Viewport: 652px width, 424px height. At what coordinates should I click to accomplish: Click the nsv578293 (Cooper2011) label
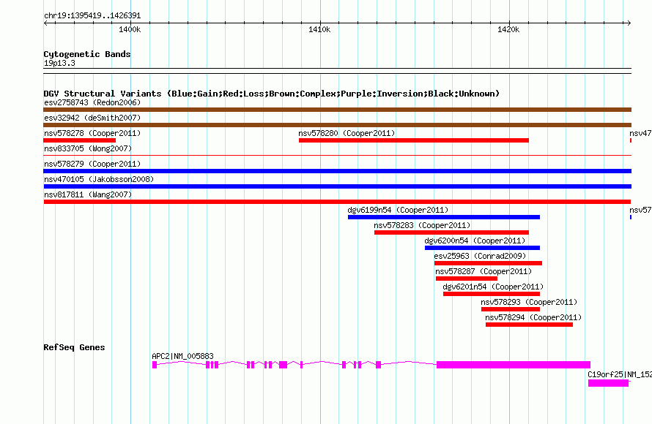[x=529, y=302]
